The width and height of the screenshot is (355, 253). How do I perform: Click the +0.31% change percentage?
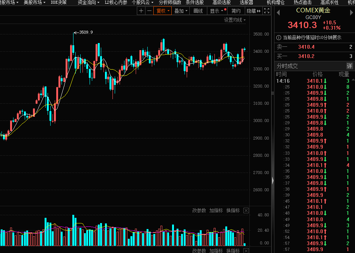(x=332, y=28)
